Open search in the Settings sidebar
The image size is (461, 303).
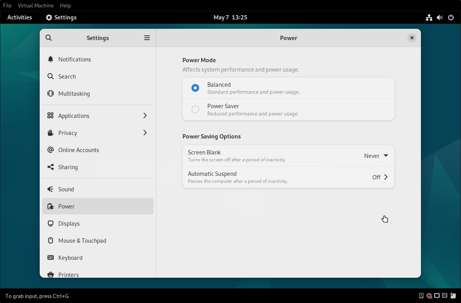[48, 38]
